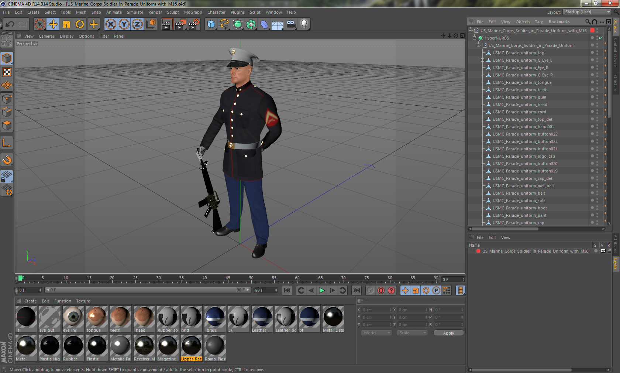Toggle autokeying button

381,290
